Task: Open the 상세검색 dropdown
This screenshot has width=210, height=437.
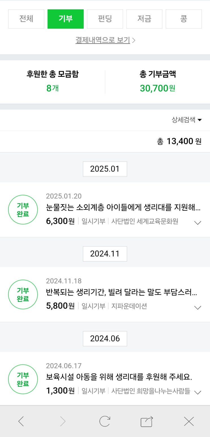Action: click(x=187, y=120)
